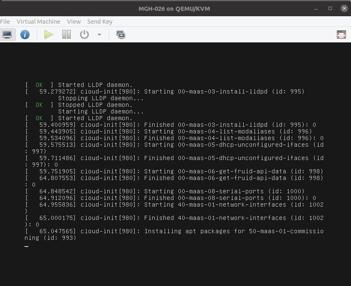Open the virtual hardware details view
Viewport: 351px width, 286px height.
[x=25, y=35]
